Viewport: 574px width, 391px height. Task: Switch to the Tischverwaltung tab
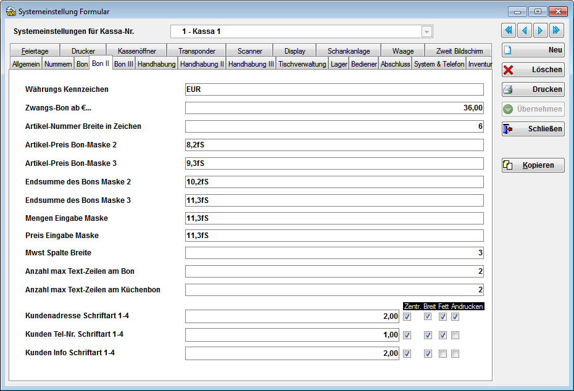coord(302,64)
